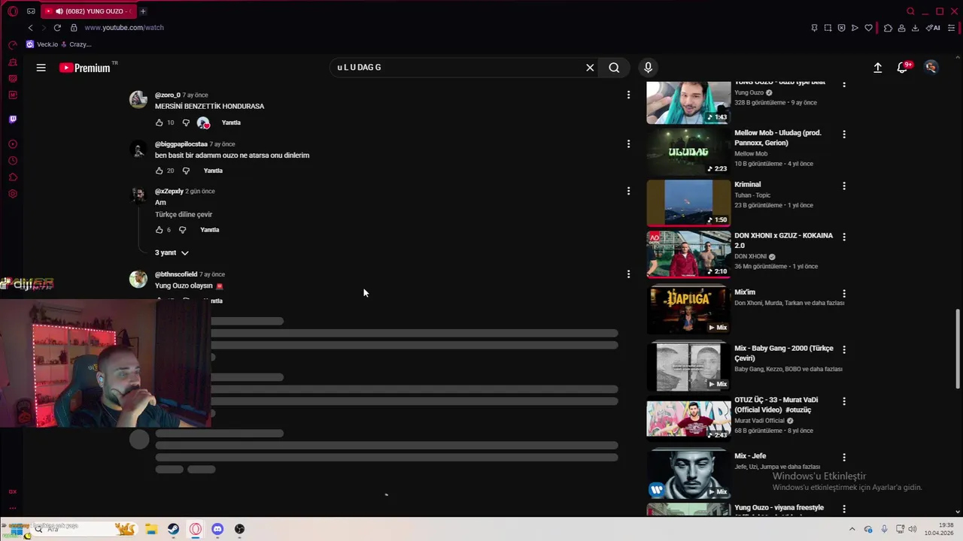Viewport: 963px width, 541px height.
Task: Show hidden icons in the system tray
Action: tap(852, 529)
